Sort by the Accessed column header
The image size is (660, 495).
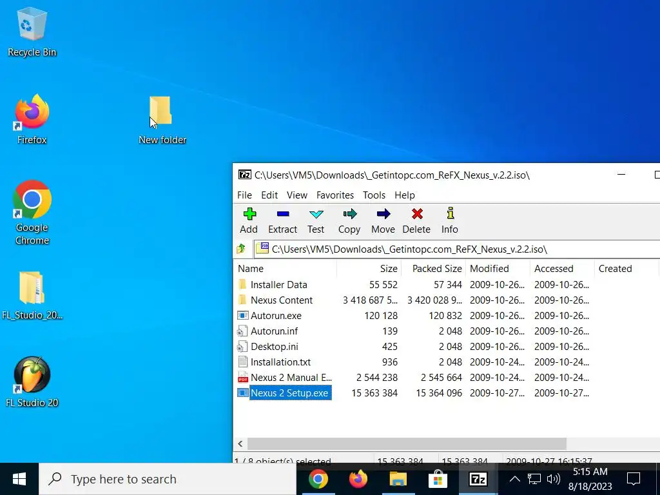(562, 269)
